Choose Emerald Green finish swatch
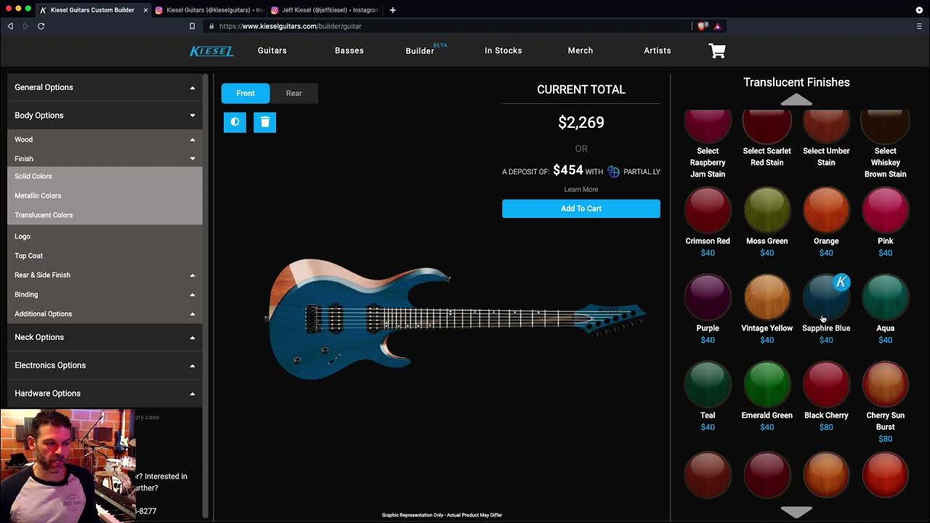 click(767, 384)
